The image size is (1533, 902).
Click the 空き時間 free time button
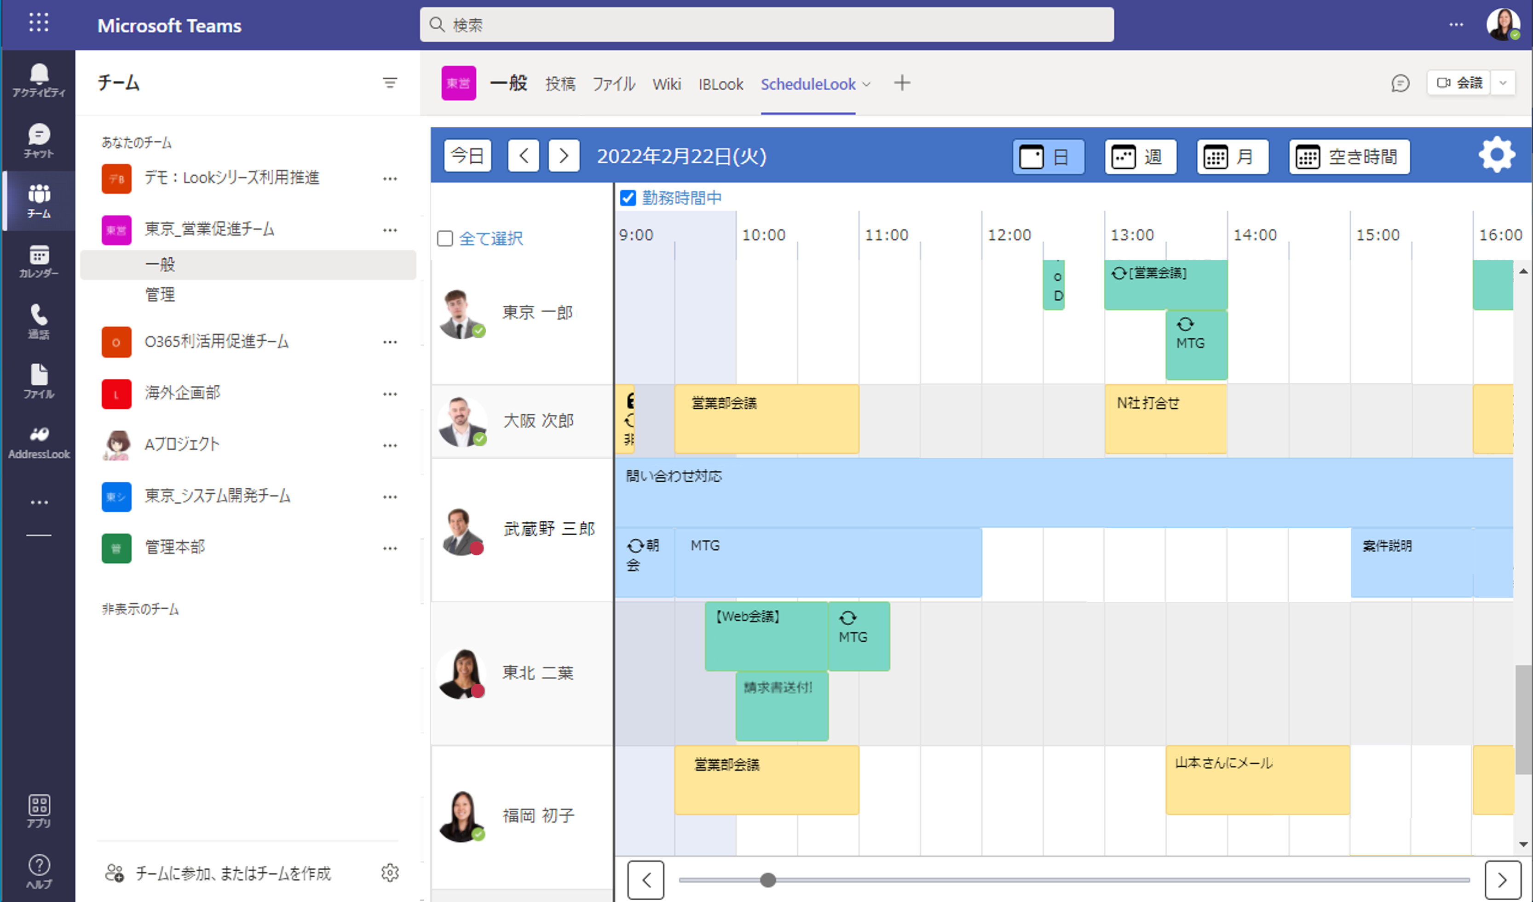click(1349, 157)
